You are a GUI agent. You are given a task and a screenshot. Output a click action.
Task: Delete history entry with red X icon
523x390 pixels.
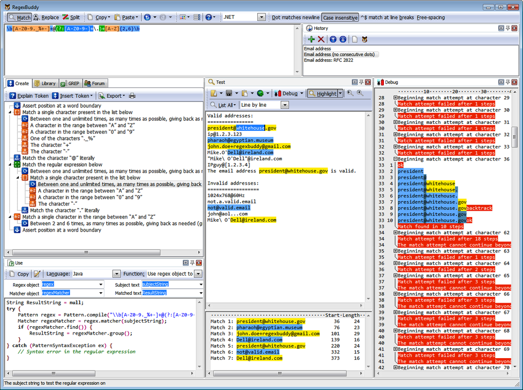pos(322,39)
